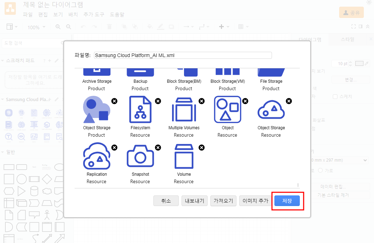374x243 pixels.
Task: Open the table insert dropdown
Action: click(243, 27)
